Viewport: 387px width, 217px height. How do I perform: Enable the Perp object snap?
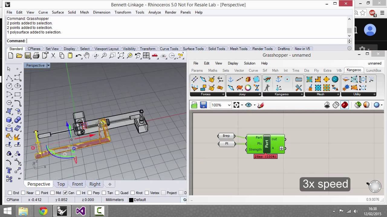(90, 193)
